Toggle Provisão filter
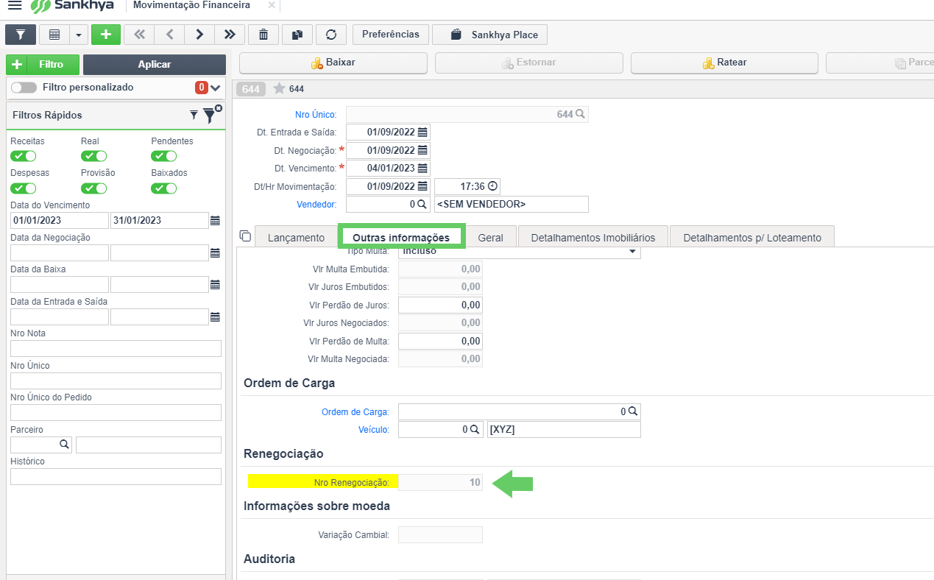The width and height of the screenshot is (934, 580). 94,188
